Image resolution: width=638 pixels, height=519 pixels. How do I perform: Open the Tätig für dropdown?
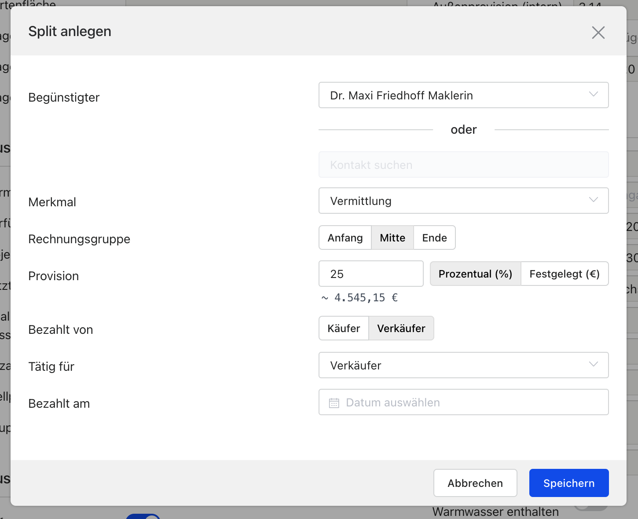click(x=463, y=365)
